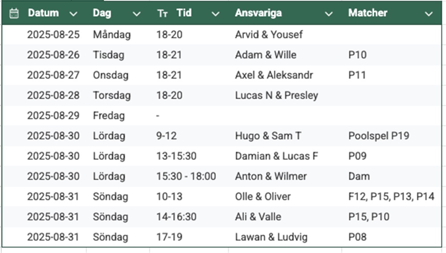Image resolution: width=446 pixels, height=253 pixels.
Task: Select the 15:30 - 18:00 time cell
Action: [x=186, y=177]
